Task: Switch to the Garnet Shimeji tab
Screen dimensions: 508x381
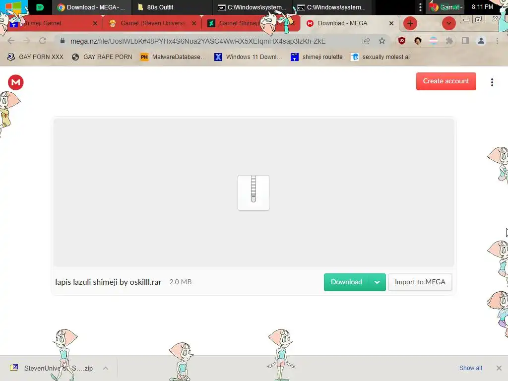Action: [x=239, y=23]
